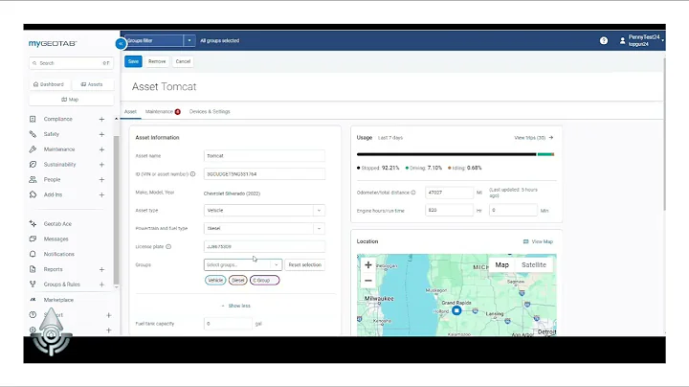Collapse details with Show less
The height and width of the screenshot is (387, 689).
tap(236, 306)
